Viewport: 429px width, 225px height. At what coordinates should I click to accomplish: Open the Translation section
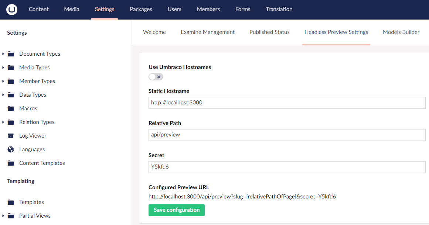point(279,9)
